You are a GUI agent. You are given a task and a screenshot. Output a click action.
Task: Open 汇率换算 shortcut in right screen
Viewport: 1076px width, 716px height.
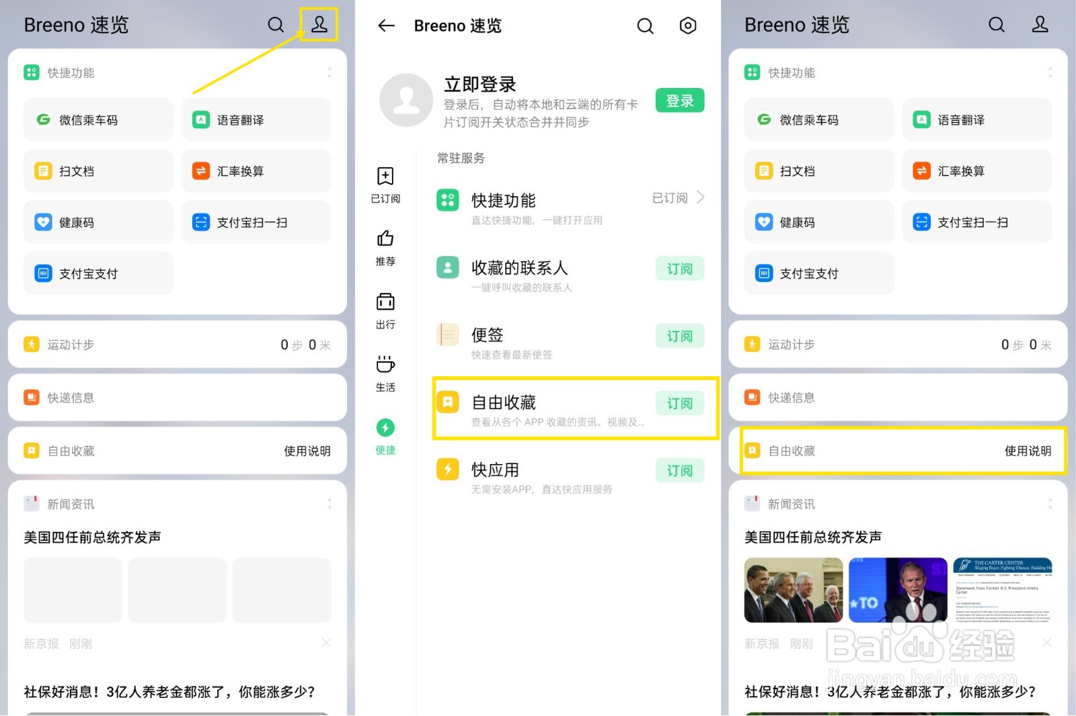pos(977,171)
